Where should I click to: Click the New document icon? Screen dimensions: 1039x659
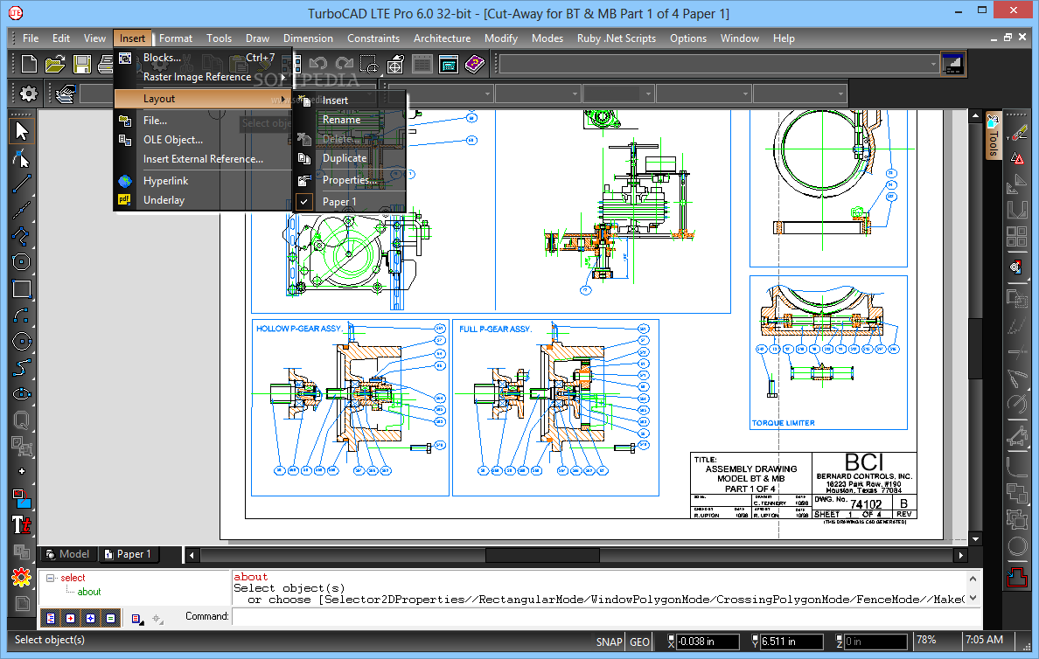pos(29,64)
